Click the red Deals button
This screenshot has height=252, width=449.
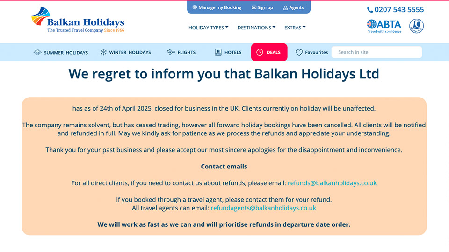[269, 52]
